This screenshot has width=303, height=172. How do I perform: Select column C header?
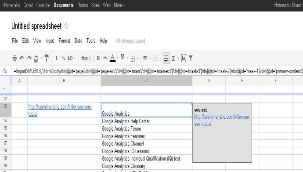click(x=147, y=81)
